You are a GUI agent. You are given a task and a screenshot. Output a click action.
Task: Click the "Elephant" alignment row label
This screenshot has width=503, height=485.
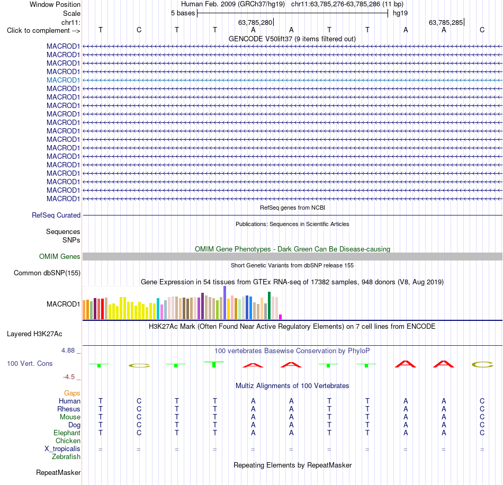point(67,433)
